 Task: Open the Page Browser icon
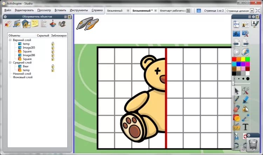[8, 24]
